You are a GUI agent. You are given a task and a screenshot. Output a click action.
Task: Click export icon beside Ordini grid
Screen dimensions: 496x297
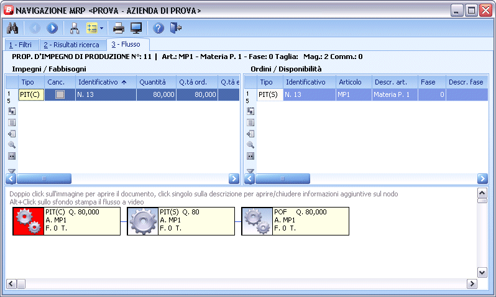(250, 134)
